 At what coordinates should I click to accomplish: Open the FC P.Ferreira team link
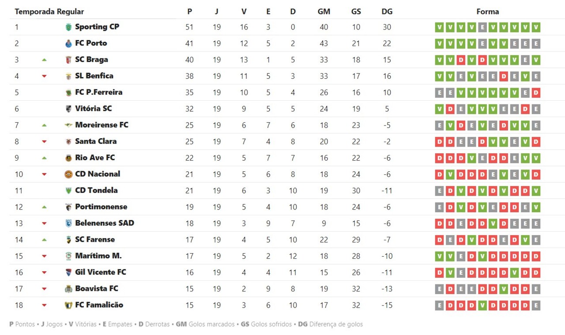pos(98,92)
